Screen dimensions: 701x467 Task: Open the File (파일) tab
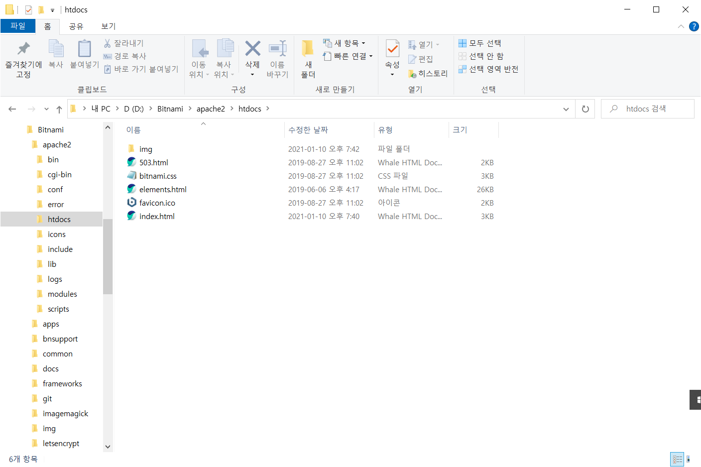pos(18,26)
